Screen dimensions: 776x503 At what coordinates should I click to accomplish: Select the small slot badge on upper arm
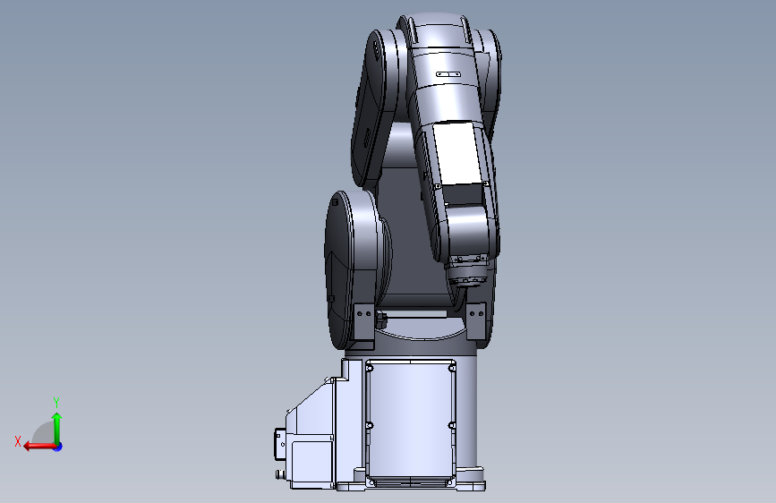(x=448, y=74)
